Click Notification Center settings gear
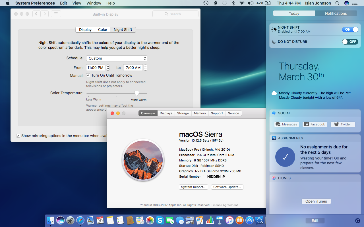364x227 pixels. click(358, 221)
